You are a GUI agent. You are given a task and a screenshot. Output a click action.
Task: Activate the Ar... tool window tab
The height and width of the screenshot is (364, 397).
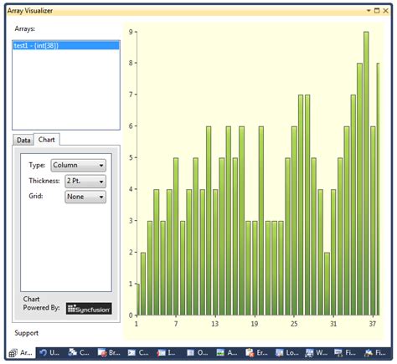pyautogui.click(x=20, y=353)
